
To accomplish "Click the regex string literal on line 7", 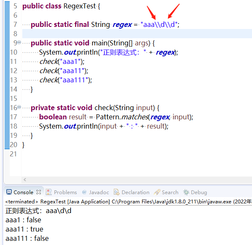I will (159, 25).
